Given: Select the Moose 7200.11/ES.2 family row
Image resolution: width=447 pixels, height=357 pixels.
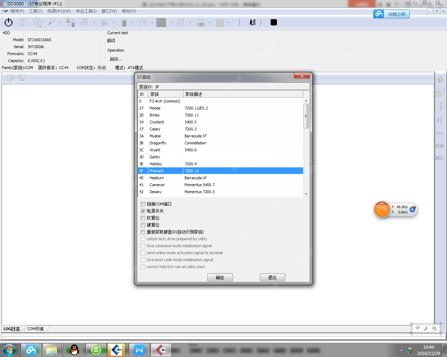Looking at the screenshot, I should point(220,108).
